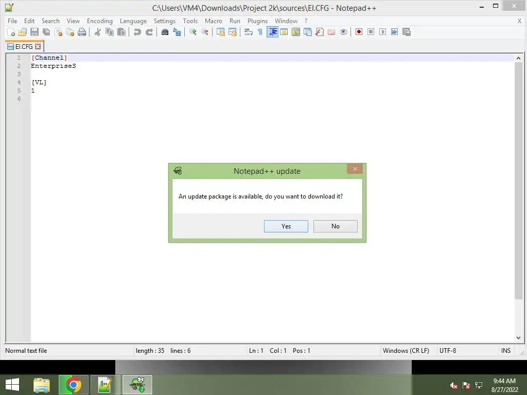Viewport: 527px width, 395px height.
Task: Open the Tools menu
Action: tap(190, 21)
